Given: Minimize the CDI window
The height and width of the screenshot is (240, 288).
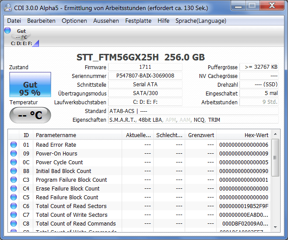Looking at the screenshot, I should coord(238,6).
